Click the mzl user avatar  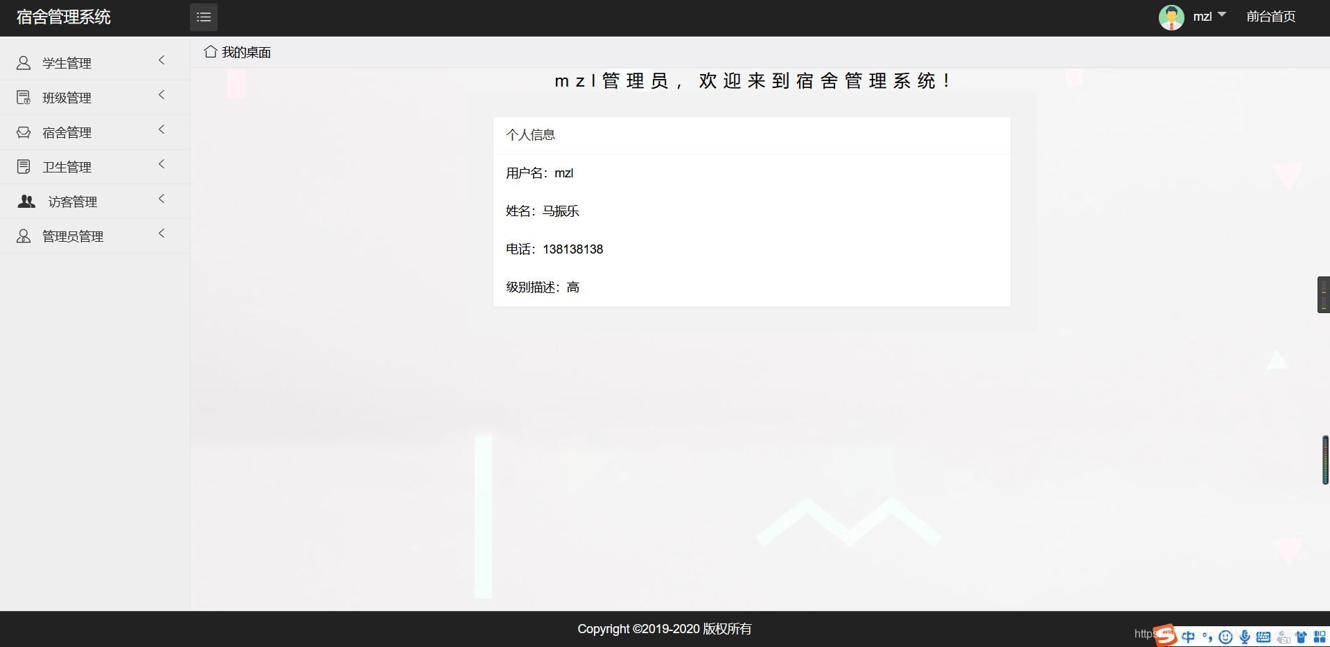click(1171, 17)
